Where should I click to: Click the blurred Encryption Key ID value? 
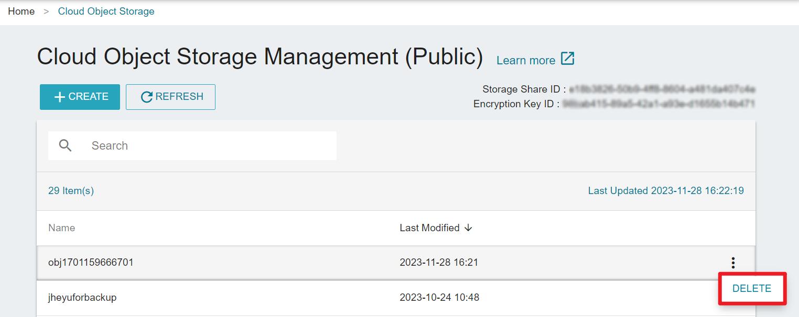point(658,104)
